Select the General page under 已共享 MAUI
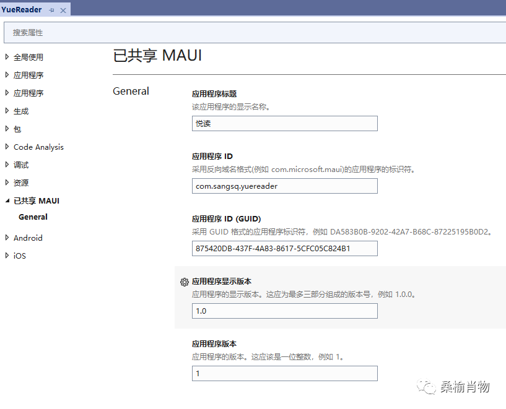Screen dimensions: 506x409 [33, 217]
